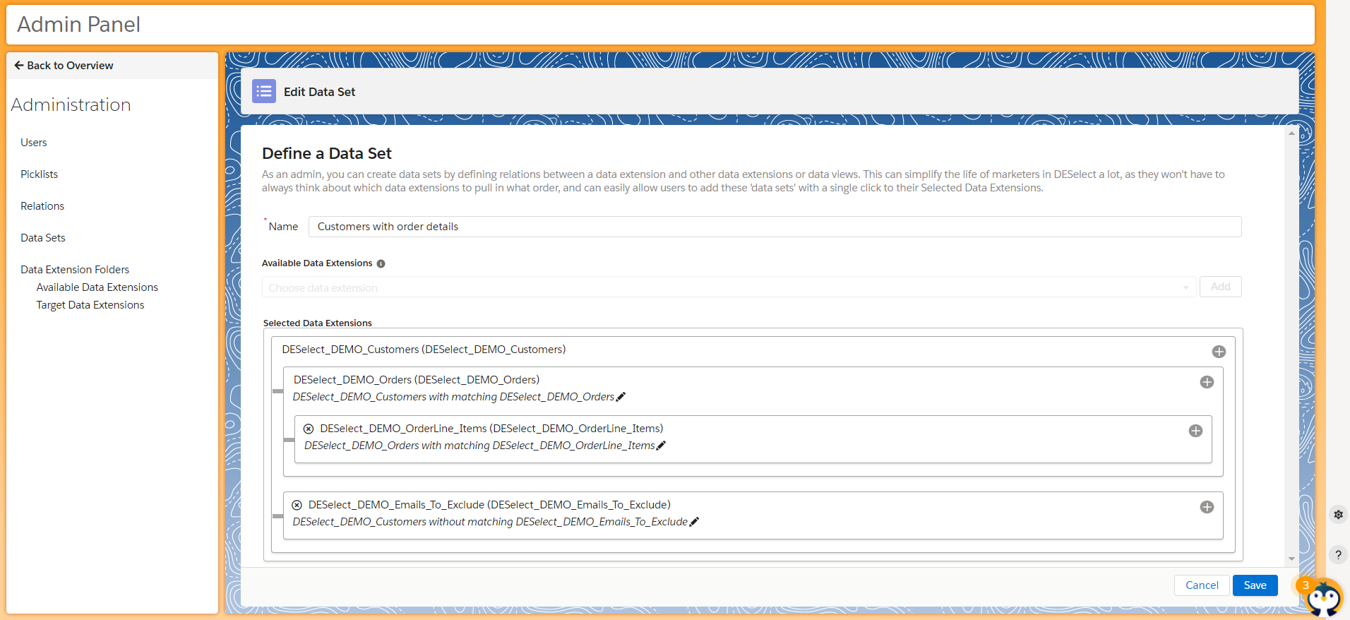
Task: Remove DESelect_DEMO_OrderLine_Items with its X icon
Action: coord(309,429)
